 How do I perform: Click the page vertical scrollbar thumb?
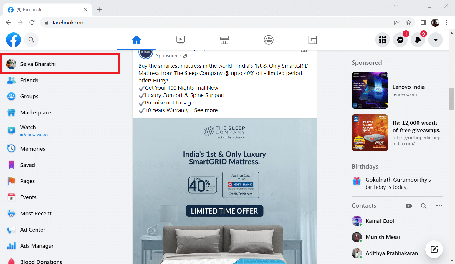452,99
